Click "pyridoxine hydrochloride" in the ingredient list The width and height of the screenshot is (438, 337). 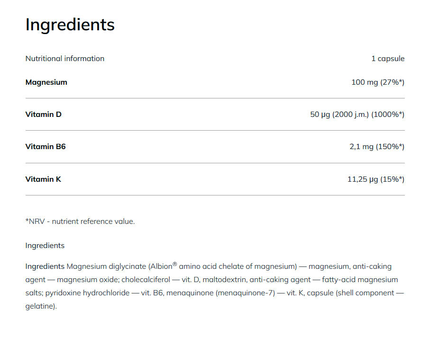87,293
